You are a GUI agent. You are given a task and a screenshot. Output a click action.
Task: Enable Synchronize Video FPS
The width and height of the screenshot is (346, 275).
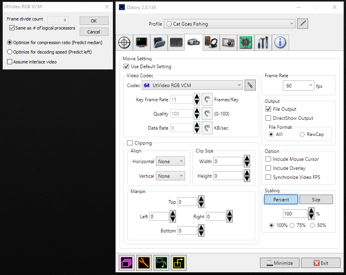268,177
